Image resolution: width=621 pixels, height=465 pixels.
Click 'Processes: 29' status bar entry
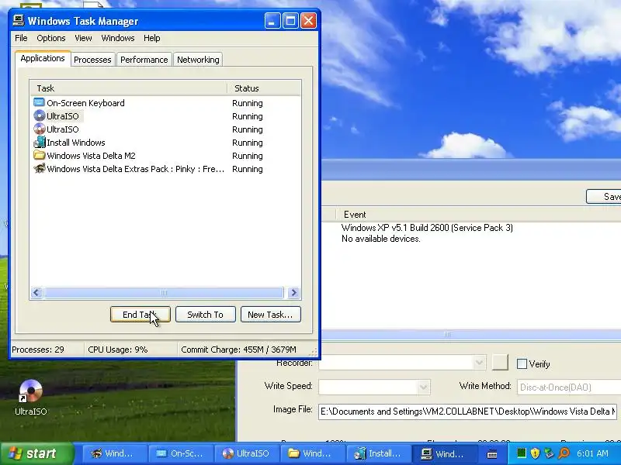[x=38, y=350]
